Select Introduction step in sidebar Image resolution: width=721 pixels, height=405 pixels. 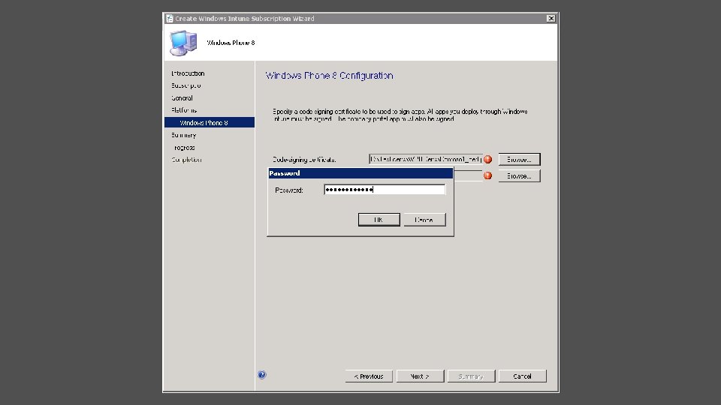pyautogui.click(x=188, y=73)
